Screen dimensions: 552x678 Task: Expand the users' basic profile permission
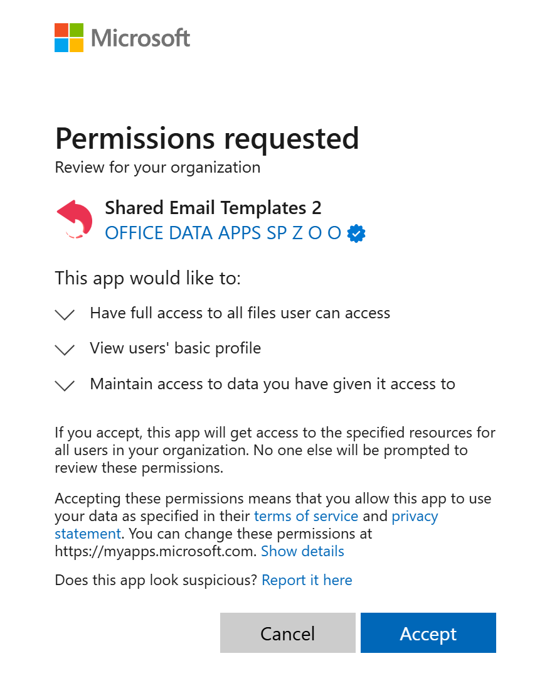pyautogui.click(x=65, y=350)
